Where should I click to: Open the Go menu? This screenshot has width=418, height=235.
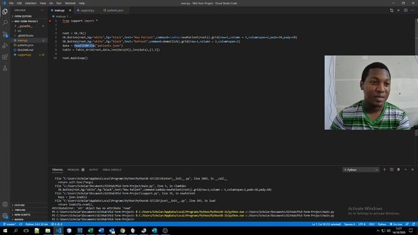(x=51, y=3)
